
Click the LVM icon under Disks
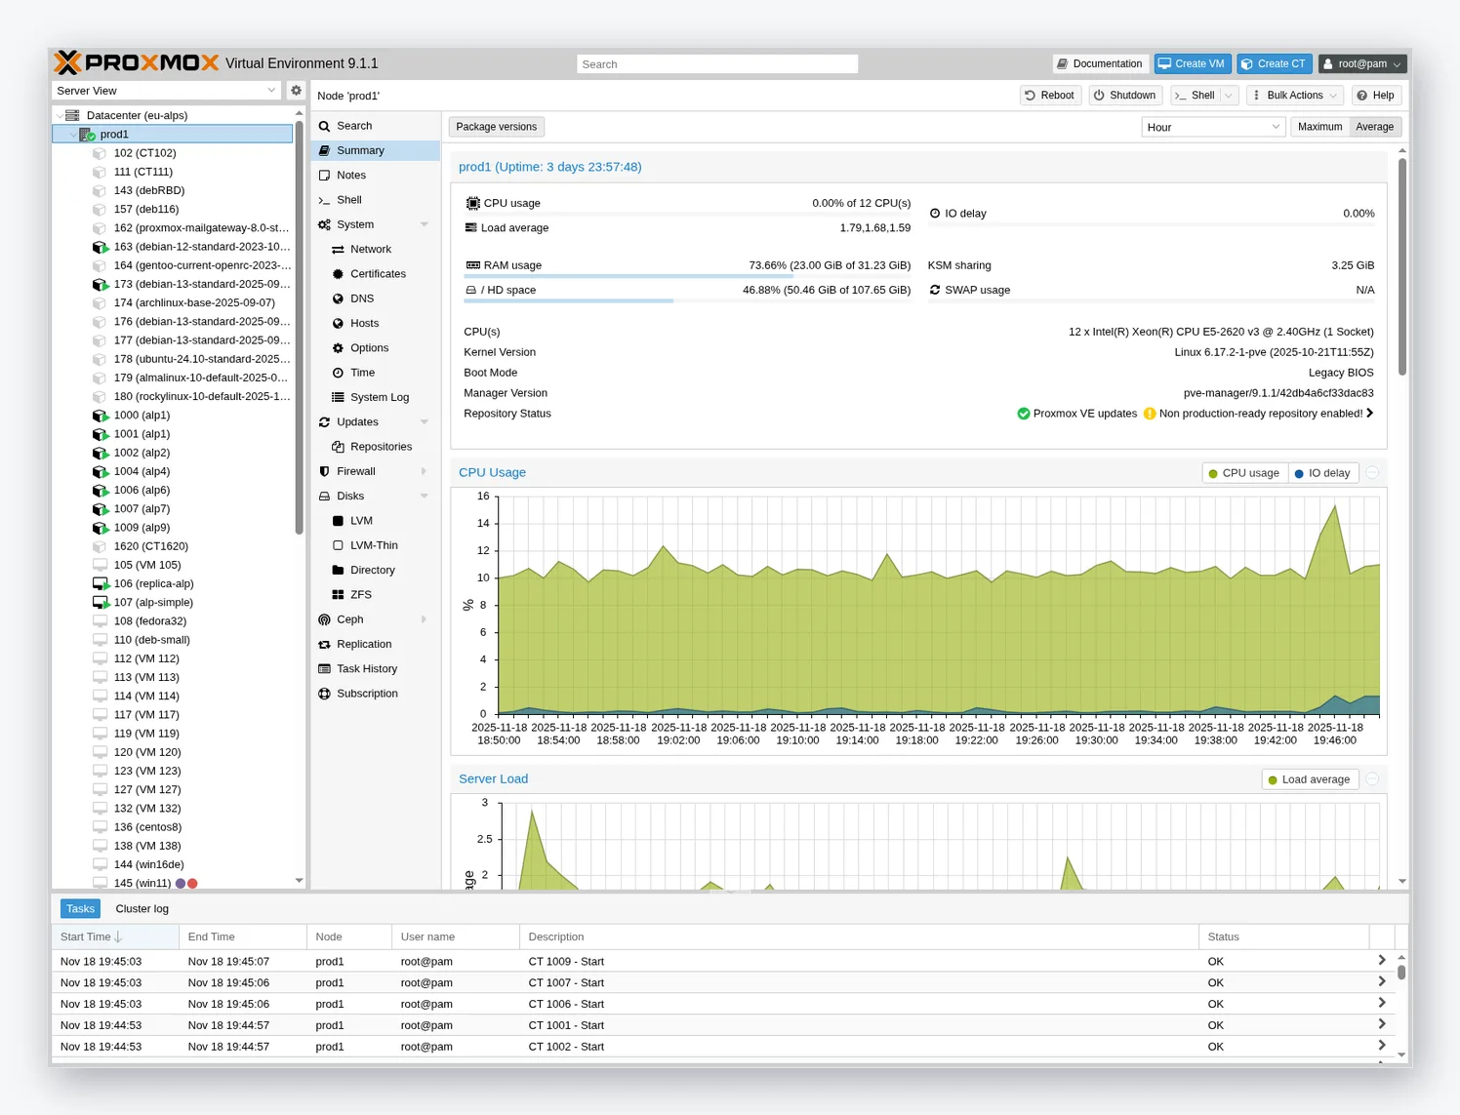338,521
